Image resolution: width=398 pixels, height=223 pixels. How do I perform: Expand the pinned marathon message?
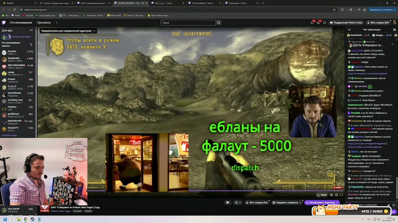(x=392, y=44)
